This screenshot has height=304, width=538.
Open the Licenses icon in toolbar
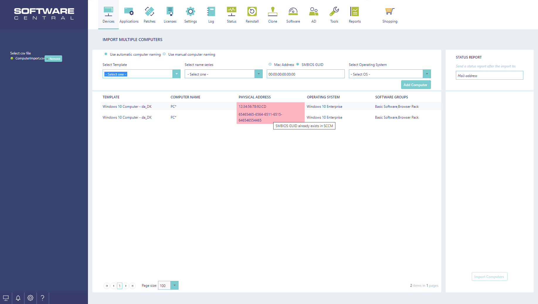tap(170, 12)
